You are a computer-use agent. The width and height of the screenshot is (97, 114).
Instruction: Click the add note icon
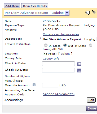coord(87,12)
